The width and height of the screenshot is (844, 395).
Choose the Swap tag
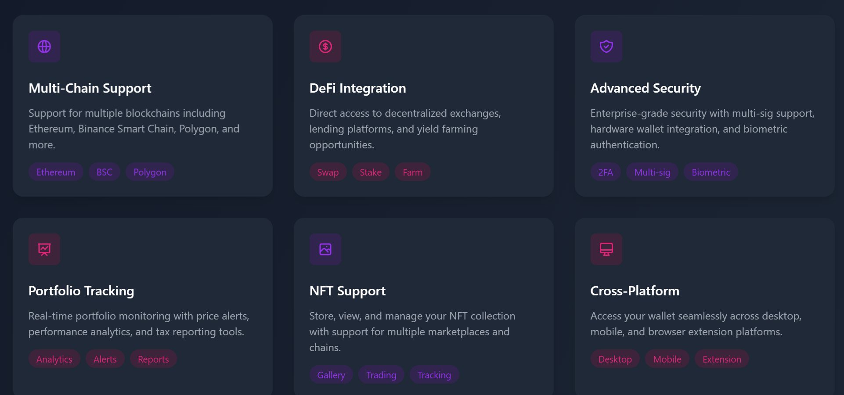328,172
